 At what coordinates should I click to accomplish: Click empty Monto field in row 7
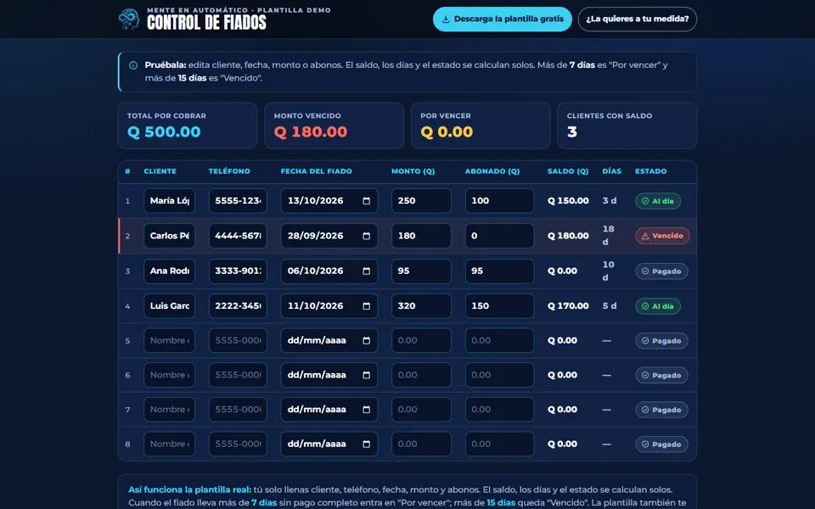click(422, 409)
